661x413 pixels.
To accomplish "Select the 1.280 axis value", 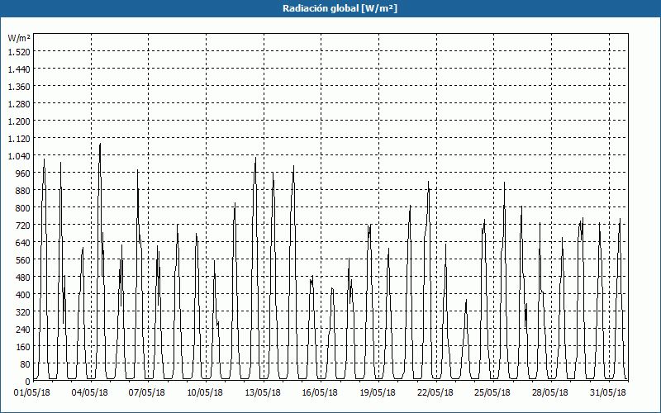I will pyautogui.click(x=19, y=104).
